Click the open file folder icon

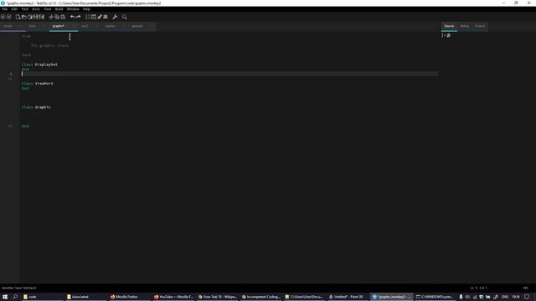point(24,17)
